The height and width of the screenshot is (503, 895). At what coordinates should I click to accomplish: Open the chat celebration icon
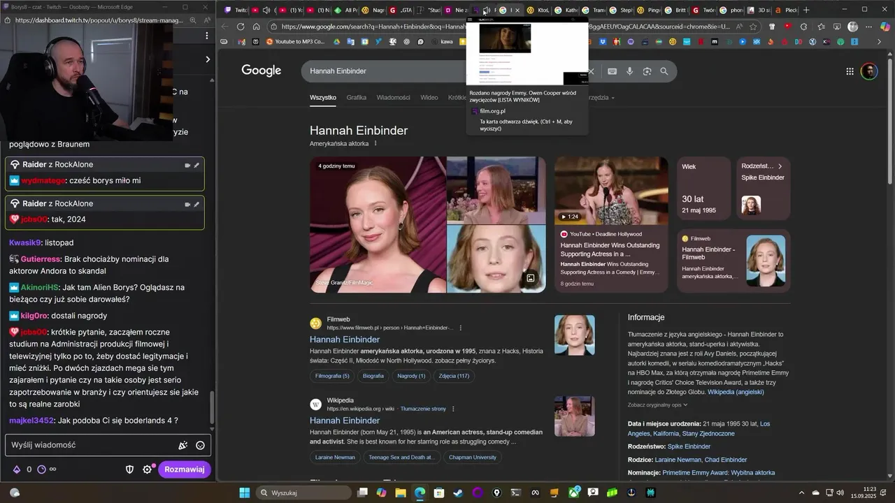pyautogui.click(x=183, y=445)
